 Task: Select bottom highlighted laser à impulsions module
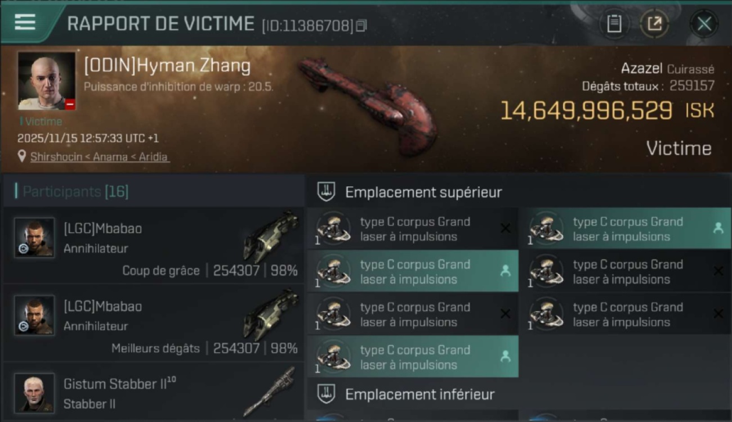click(x=413, y=357)
